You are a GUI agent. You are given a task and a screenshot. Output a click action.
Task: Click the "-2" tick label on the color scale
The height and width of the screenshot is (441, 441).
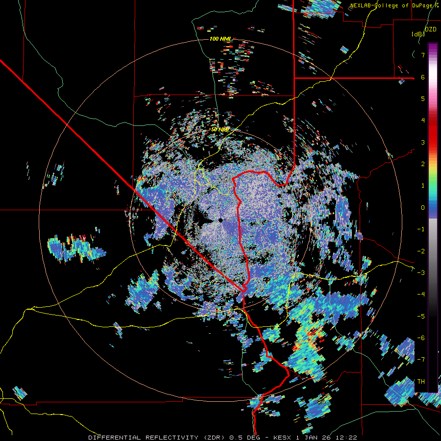[421, 251]
